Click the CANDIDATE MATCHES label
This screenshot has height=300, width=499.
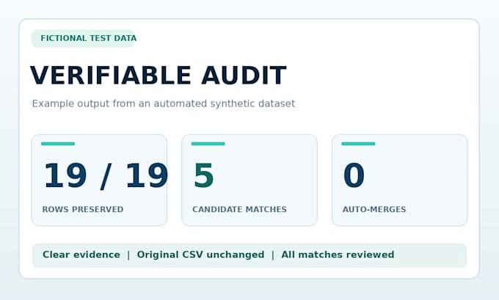click(x=240, y=209)
